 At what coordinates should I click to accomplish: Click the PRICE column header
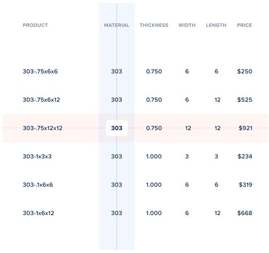tap(245, 25)
